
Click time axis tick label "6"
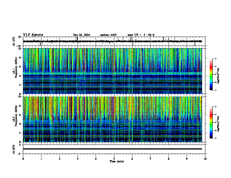132,159
